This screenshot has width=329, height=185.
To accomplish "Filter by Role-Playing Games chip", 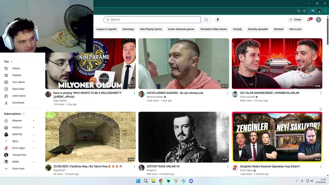I will click(x=151, y=29).
